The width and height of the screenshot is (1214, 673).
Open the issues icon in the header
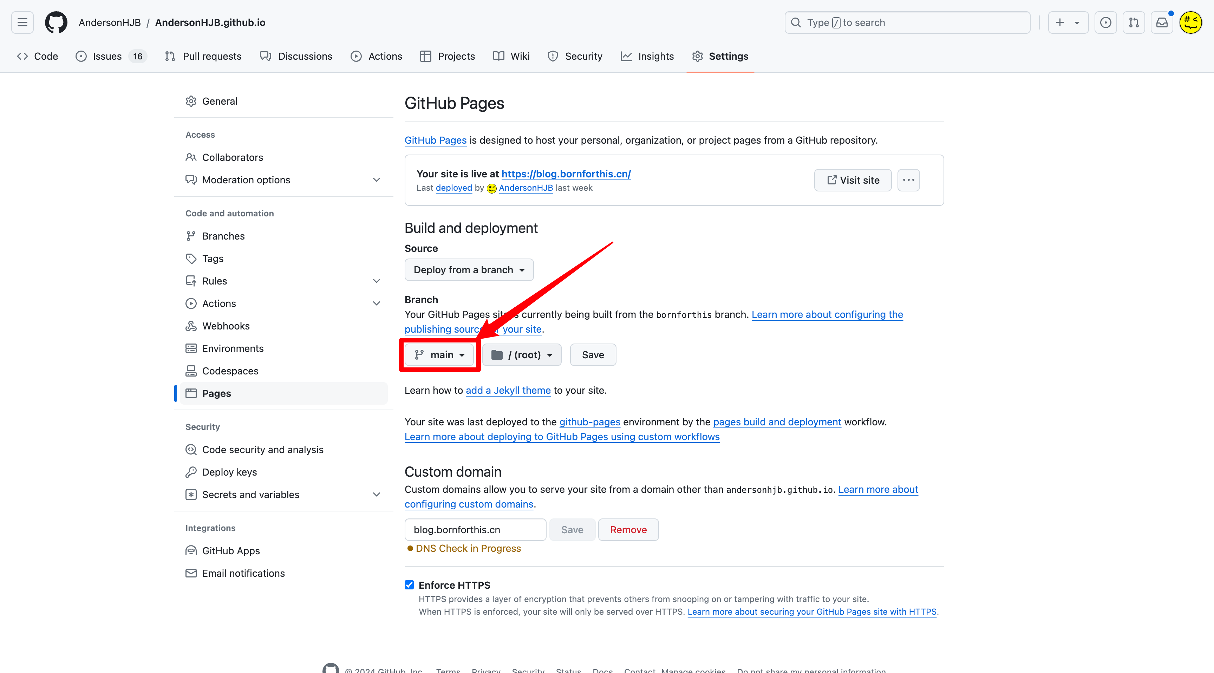tap(1105, 22)
